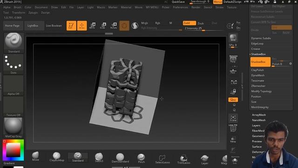
Task: Open the Preferences menu
Action: [180, 7]
